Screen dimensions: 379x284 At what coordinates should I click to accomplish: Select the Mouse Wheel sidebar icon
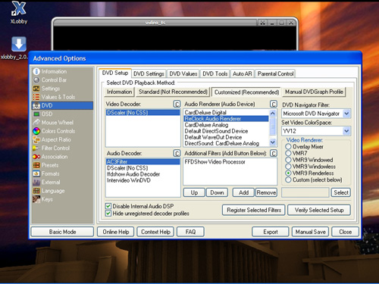36,123
